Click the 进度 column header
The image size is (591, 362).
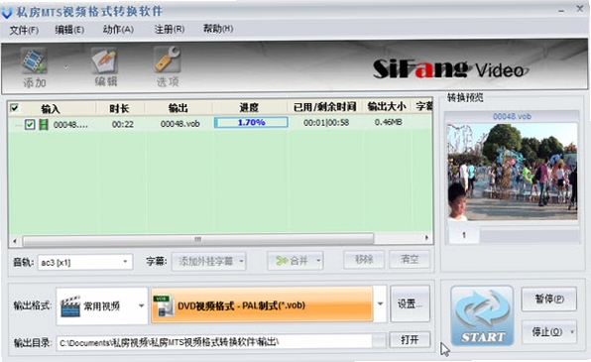point(249,108)
